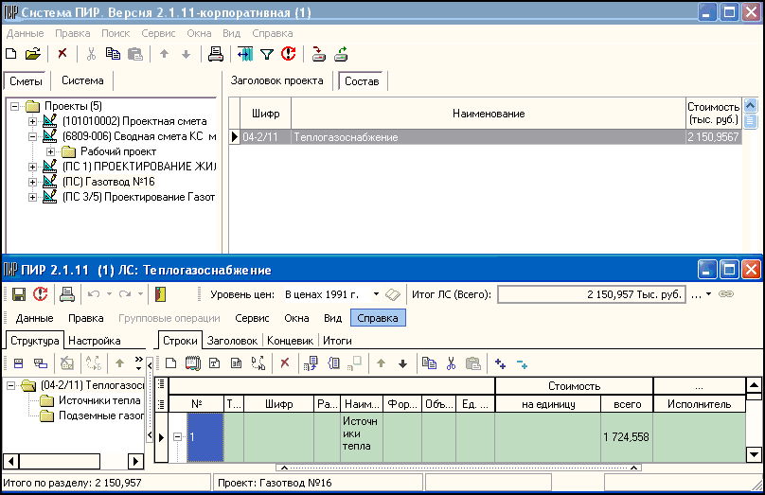Click rows grid scrollbar down arrow
The width and height of the screenshot is (765, 495).
[754, 454]
